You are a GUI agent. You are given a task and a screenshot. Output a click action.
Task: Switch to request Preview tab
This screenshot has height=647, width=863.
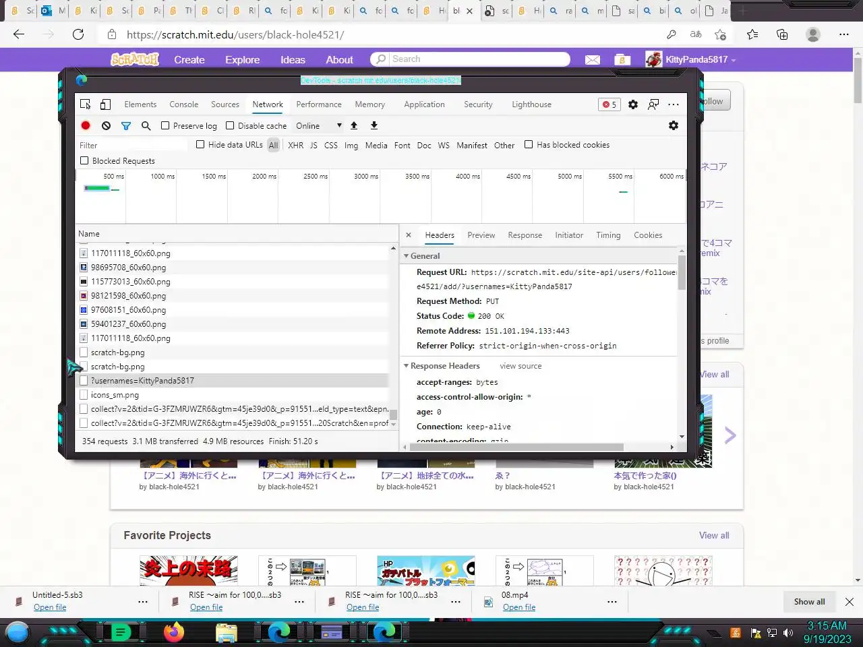click(481, 235)
